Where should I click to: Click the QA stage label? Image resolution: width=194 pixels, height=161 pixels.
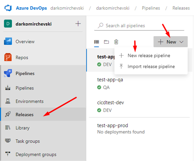click(106, 87)
